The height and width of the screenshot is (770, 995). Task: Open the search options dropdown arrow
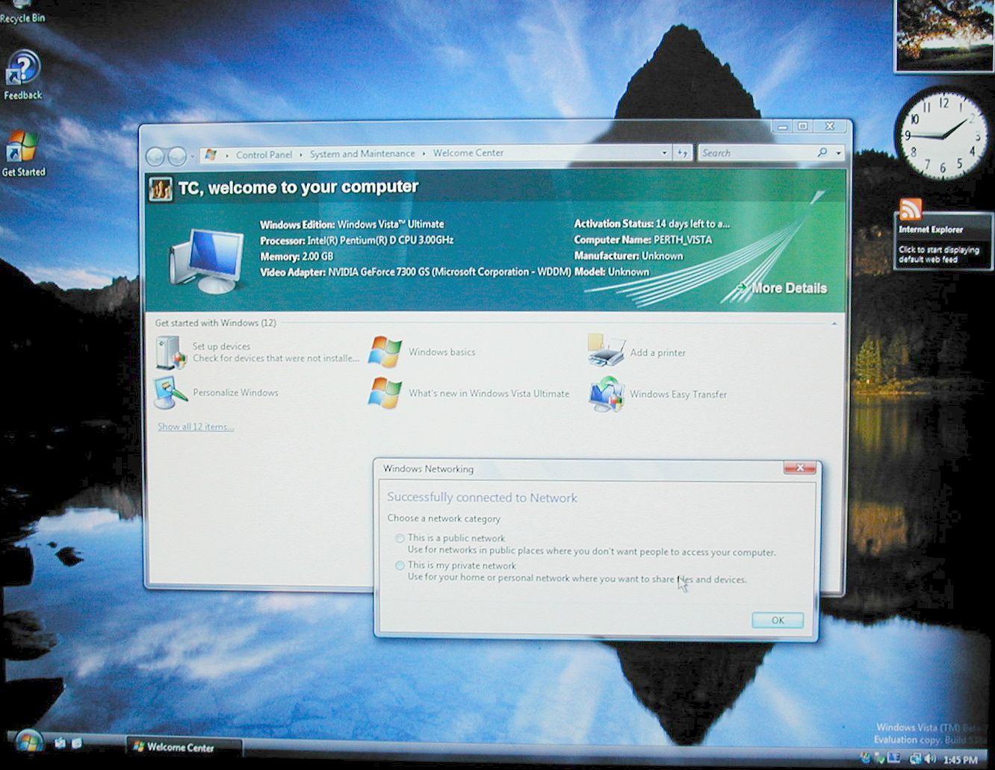point(838,153)
